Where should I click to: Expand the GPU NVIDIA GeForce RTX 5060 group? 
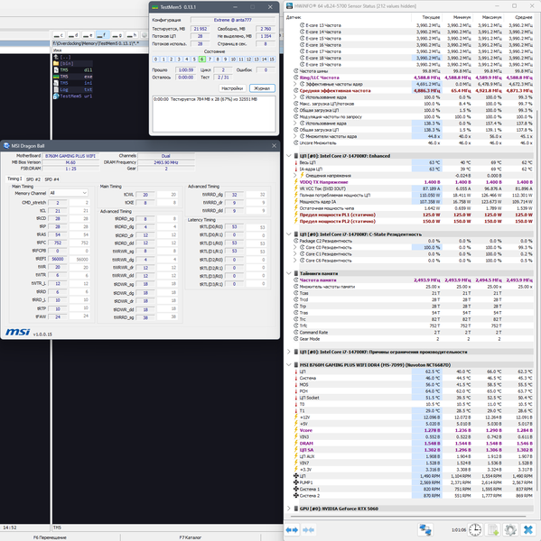pyautogui.click(x=289, y=509)
